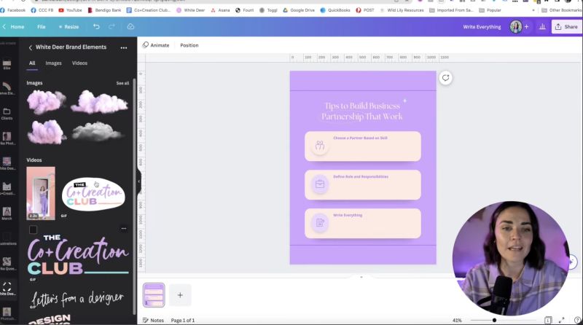Open the user profile avatar
Viewport: 583px width, 325px height.
tap(516, 27)
